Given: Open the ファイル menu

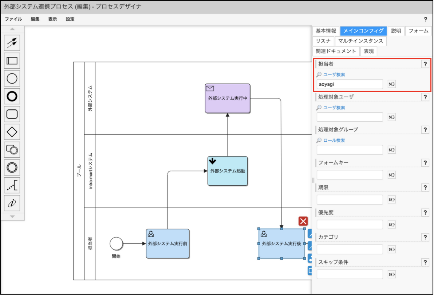Looking at the screenshot, I should (13, 19).
